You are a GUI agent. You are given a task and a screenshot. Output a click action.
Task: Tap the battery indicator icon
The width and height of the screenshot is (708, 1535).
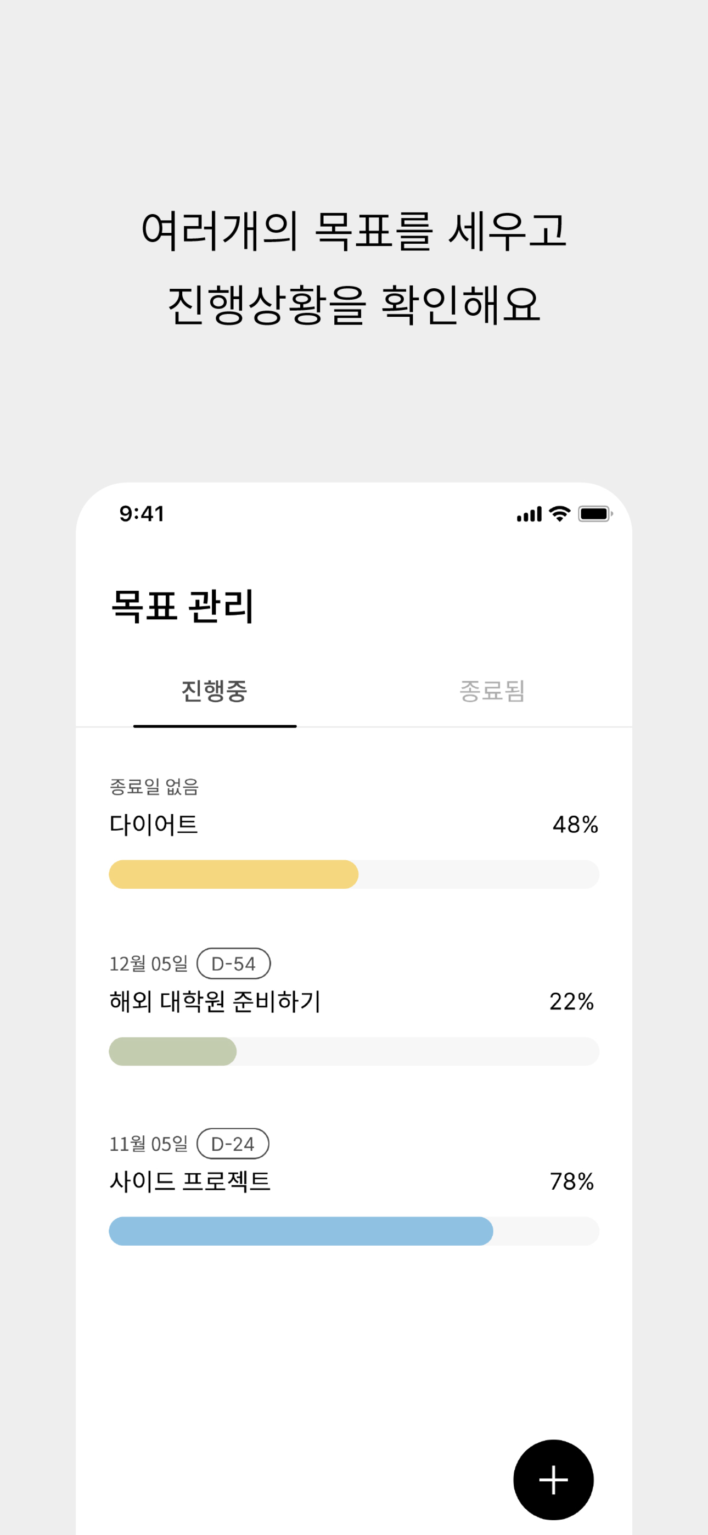pos(595,514)
